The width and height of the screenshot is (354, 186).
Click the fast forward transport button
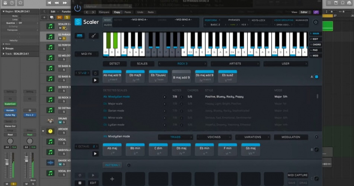[x=65, y=3]
